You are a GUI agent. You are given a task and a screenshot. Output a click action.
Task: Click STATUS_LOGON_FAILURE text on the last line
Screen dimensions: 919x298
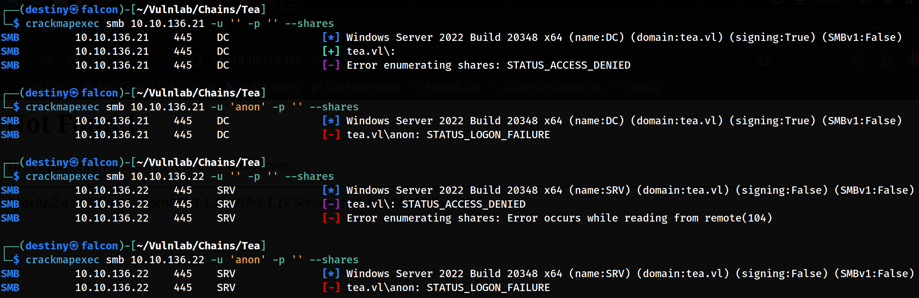(488, 288)
